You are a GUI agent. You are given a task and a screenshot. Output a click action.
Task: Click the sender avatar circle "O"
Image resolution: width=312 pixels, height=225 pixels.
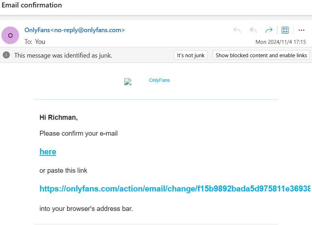pos(10,35)
